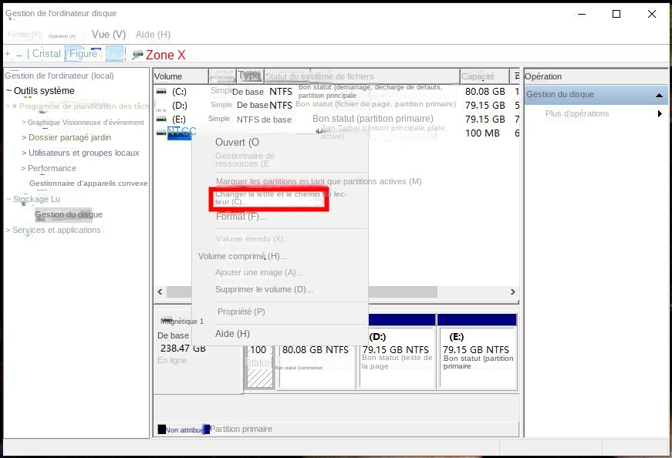Click the black Non attribué legend square
672x458 pixels.
[x=161, y=429]
